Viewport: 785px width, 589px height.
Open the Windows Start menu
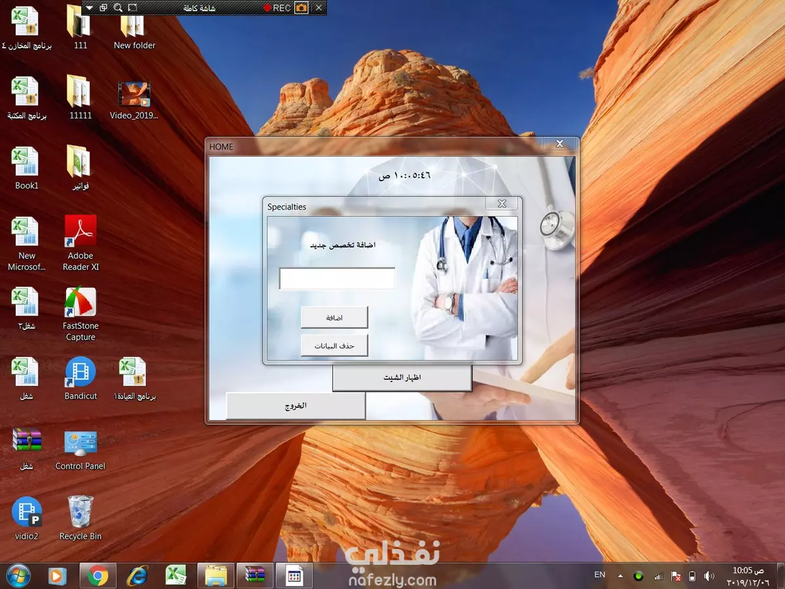pos(18,575)
